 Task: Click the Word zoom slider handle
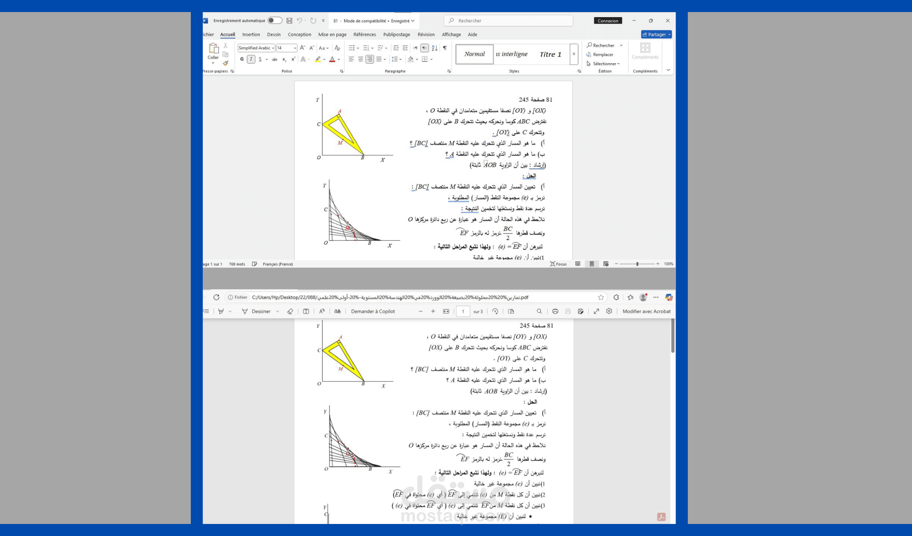coord(637,264)
